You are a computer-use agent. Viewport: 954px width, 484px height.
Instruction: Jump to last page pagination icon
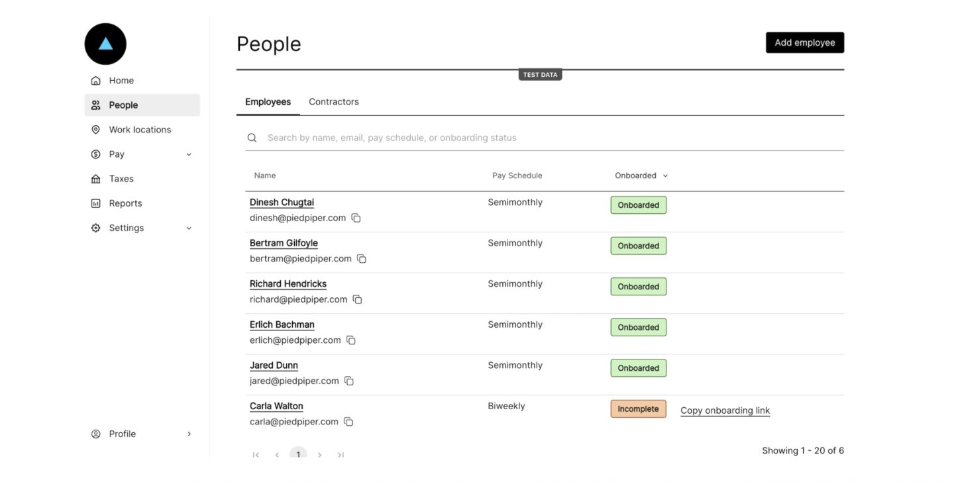pyautogui.click(x=341, y=455)
